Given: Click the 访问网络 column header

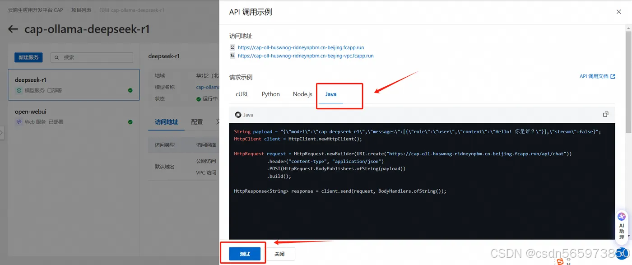Looking at the screenshot, I should coord(206,145).
